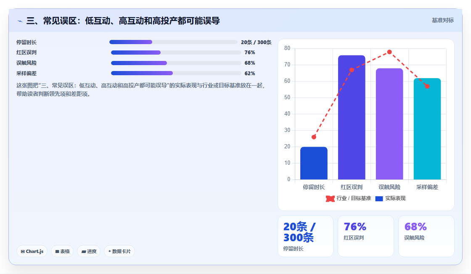The height and width of the screenshot is (274, 471).
Task: Select the 进度 tag chip
Action: click(89, 251)
